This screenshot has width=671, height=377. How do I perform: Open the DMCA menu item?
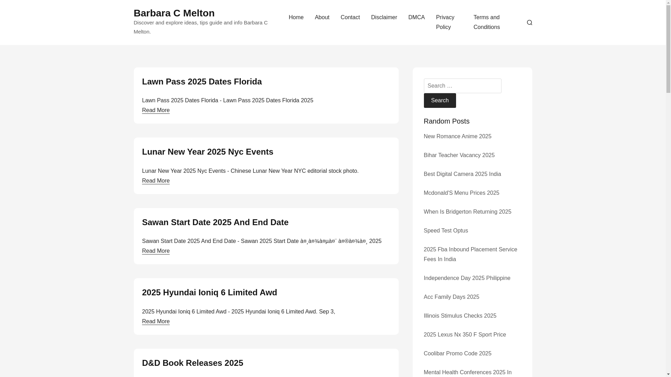click(417, 17)
